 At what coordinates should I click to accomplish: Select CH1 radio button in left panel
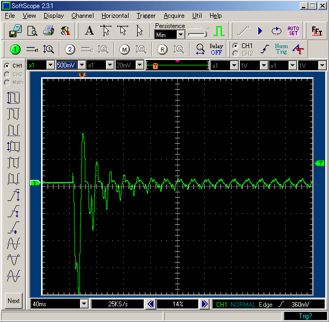click(x=7, y=65)
